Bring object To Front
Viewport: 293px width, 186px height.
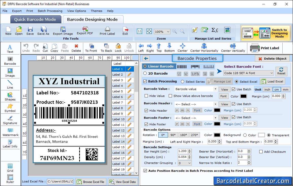[91, 48]
